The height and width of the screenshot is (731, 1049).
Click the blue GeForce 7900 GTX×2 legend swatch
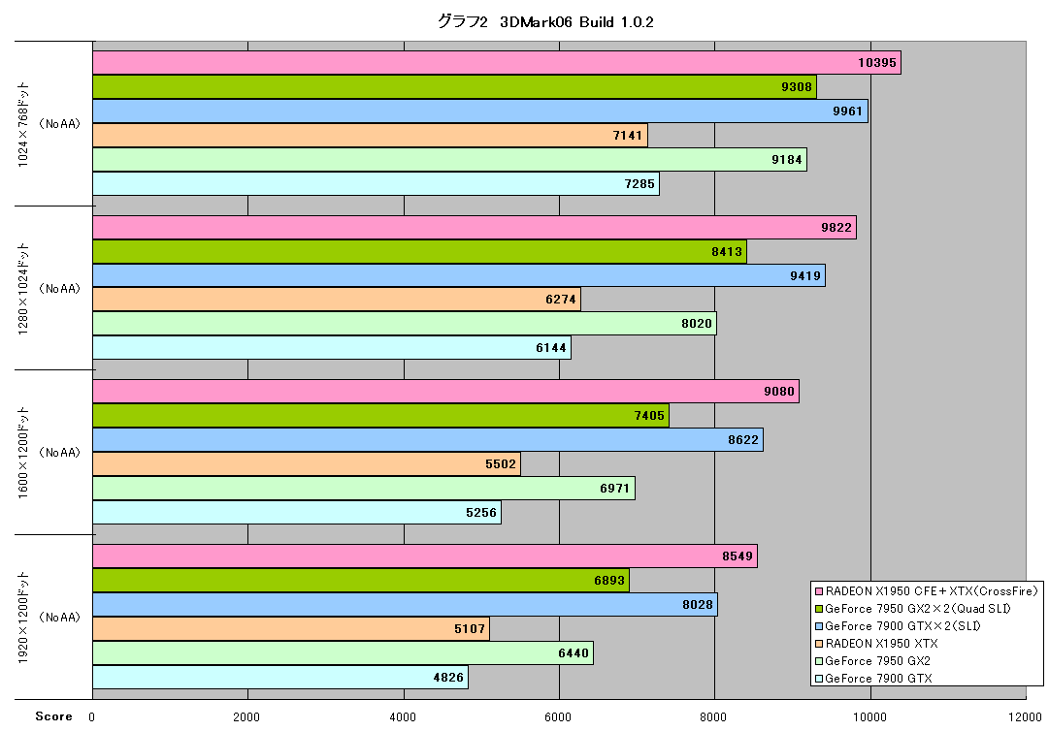819,626
